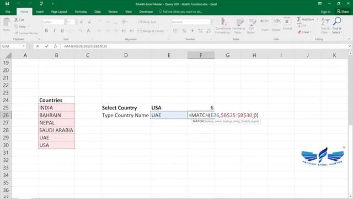The height and width of the screenshot is (199, 353).
Task: Switch to the Insert tab
Action: [40, 12]
